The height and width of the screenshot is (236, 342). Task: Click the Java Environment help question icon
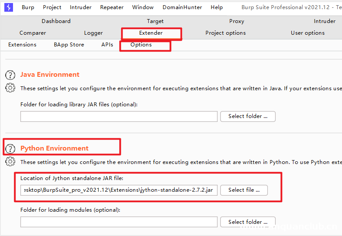coord(10,75)
